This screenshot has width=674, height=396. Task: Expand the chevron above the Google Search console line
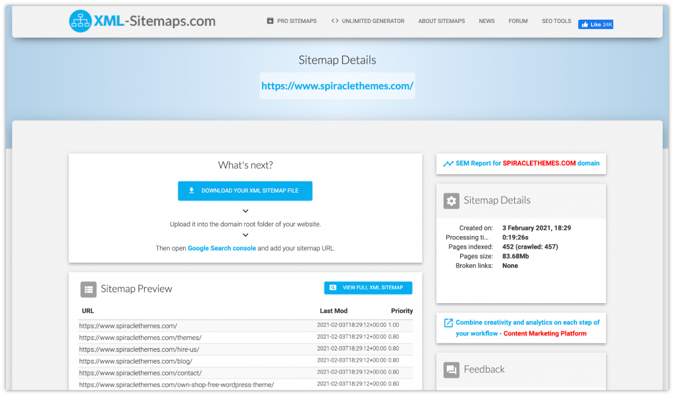(245, 234)
